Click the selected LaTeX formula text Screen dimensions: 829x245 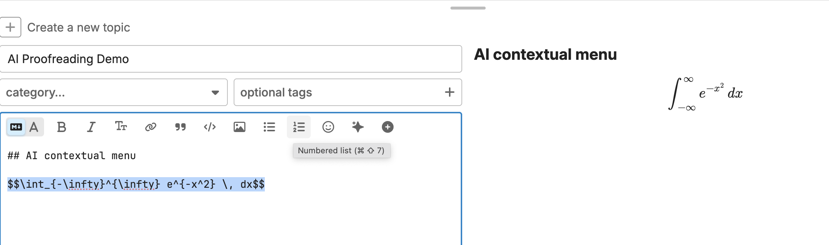136,184
